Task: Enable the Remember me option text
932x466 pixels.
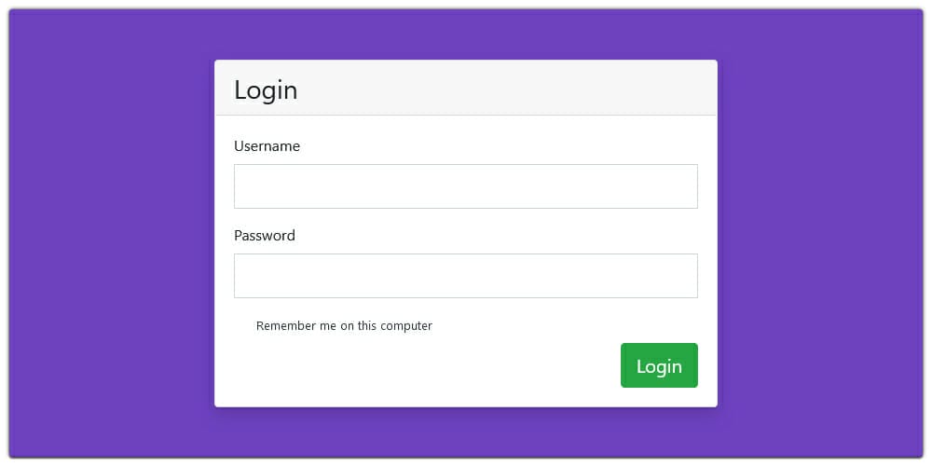Action: tap(344, 325)
